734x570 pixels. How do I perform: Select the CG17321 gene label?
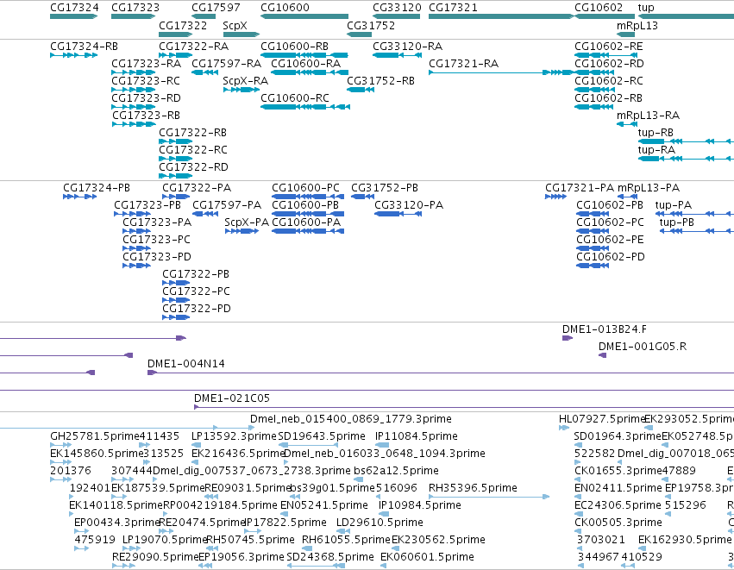(x=453, y=8)
